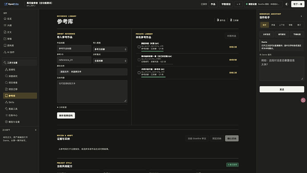The image size is (307, 173).
Task: Click 查看证据 for qa_quiet_mystery_v26 row
Action: coord(233,47)
